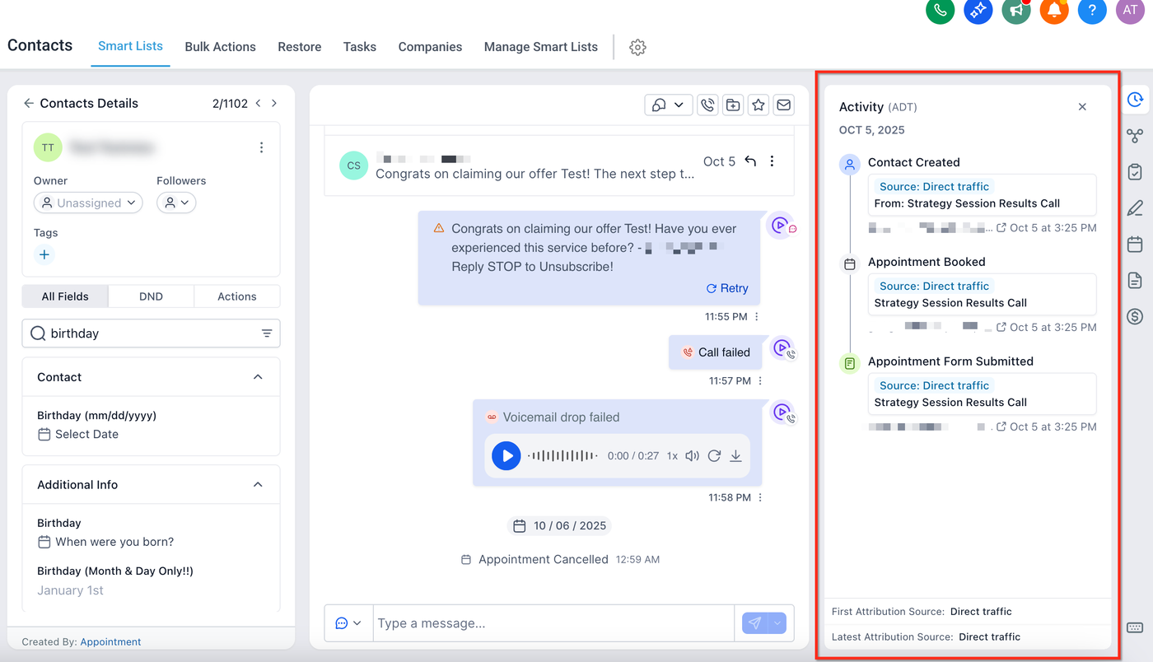Screen dimensions: 1153x662
Task: Open options for the 11:57 PM call
Action: point(760,381)
